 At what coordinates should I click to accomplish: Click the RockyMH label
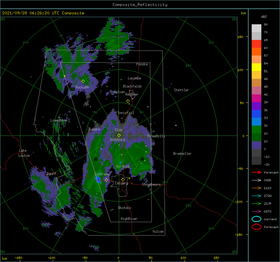pyautogui.click(x=82, y=87)
